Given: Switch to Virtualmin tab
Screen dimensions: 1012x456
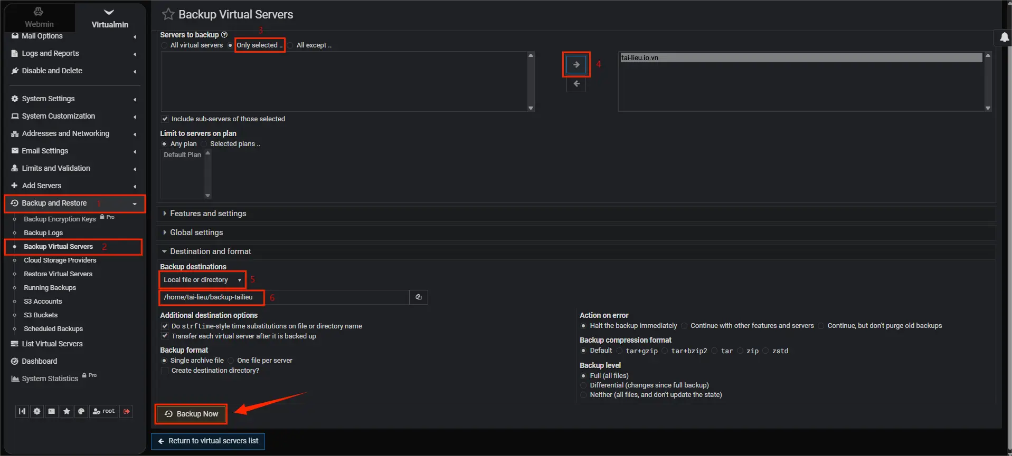Looking at the screenshot, I should tap(110, 17).
